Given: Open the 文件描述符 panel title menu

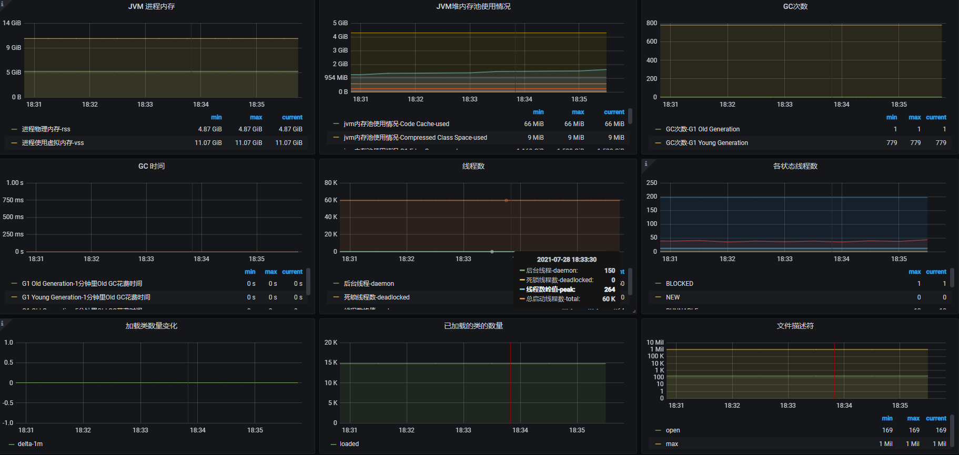Looking at the screenshot, I should pyautogui.click(x=795, y=326).
